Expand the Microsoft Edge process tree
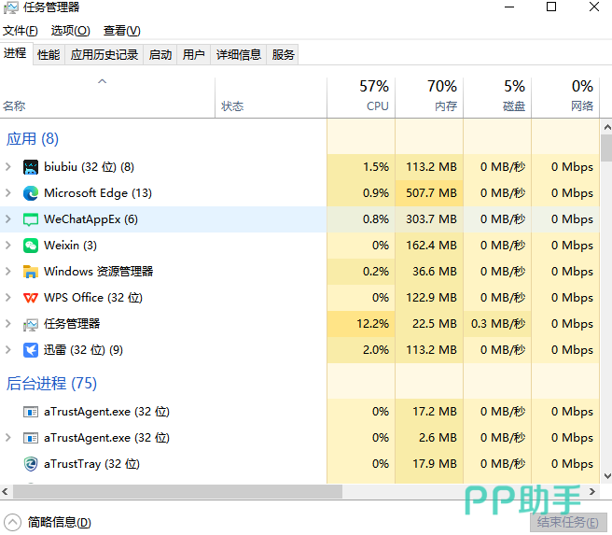 coord(8,193)
